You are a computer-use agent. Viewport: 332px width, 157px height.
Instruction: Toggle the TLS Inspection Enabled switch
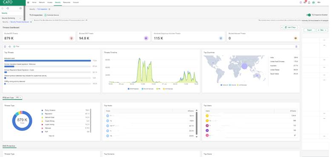tap(309, 15)
